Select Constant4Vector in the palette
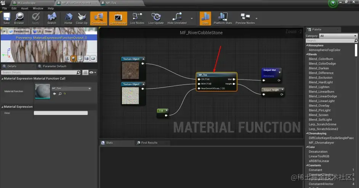 (x=321, y=184)
